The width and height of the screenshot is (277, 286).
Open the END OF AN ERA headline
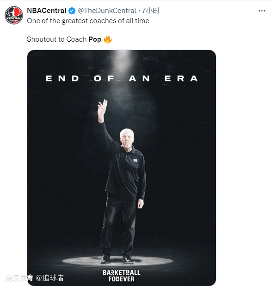coord(122,78)
